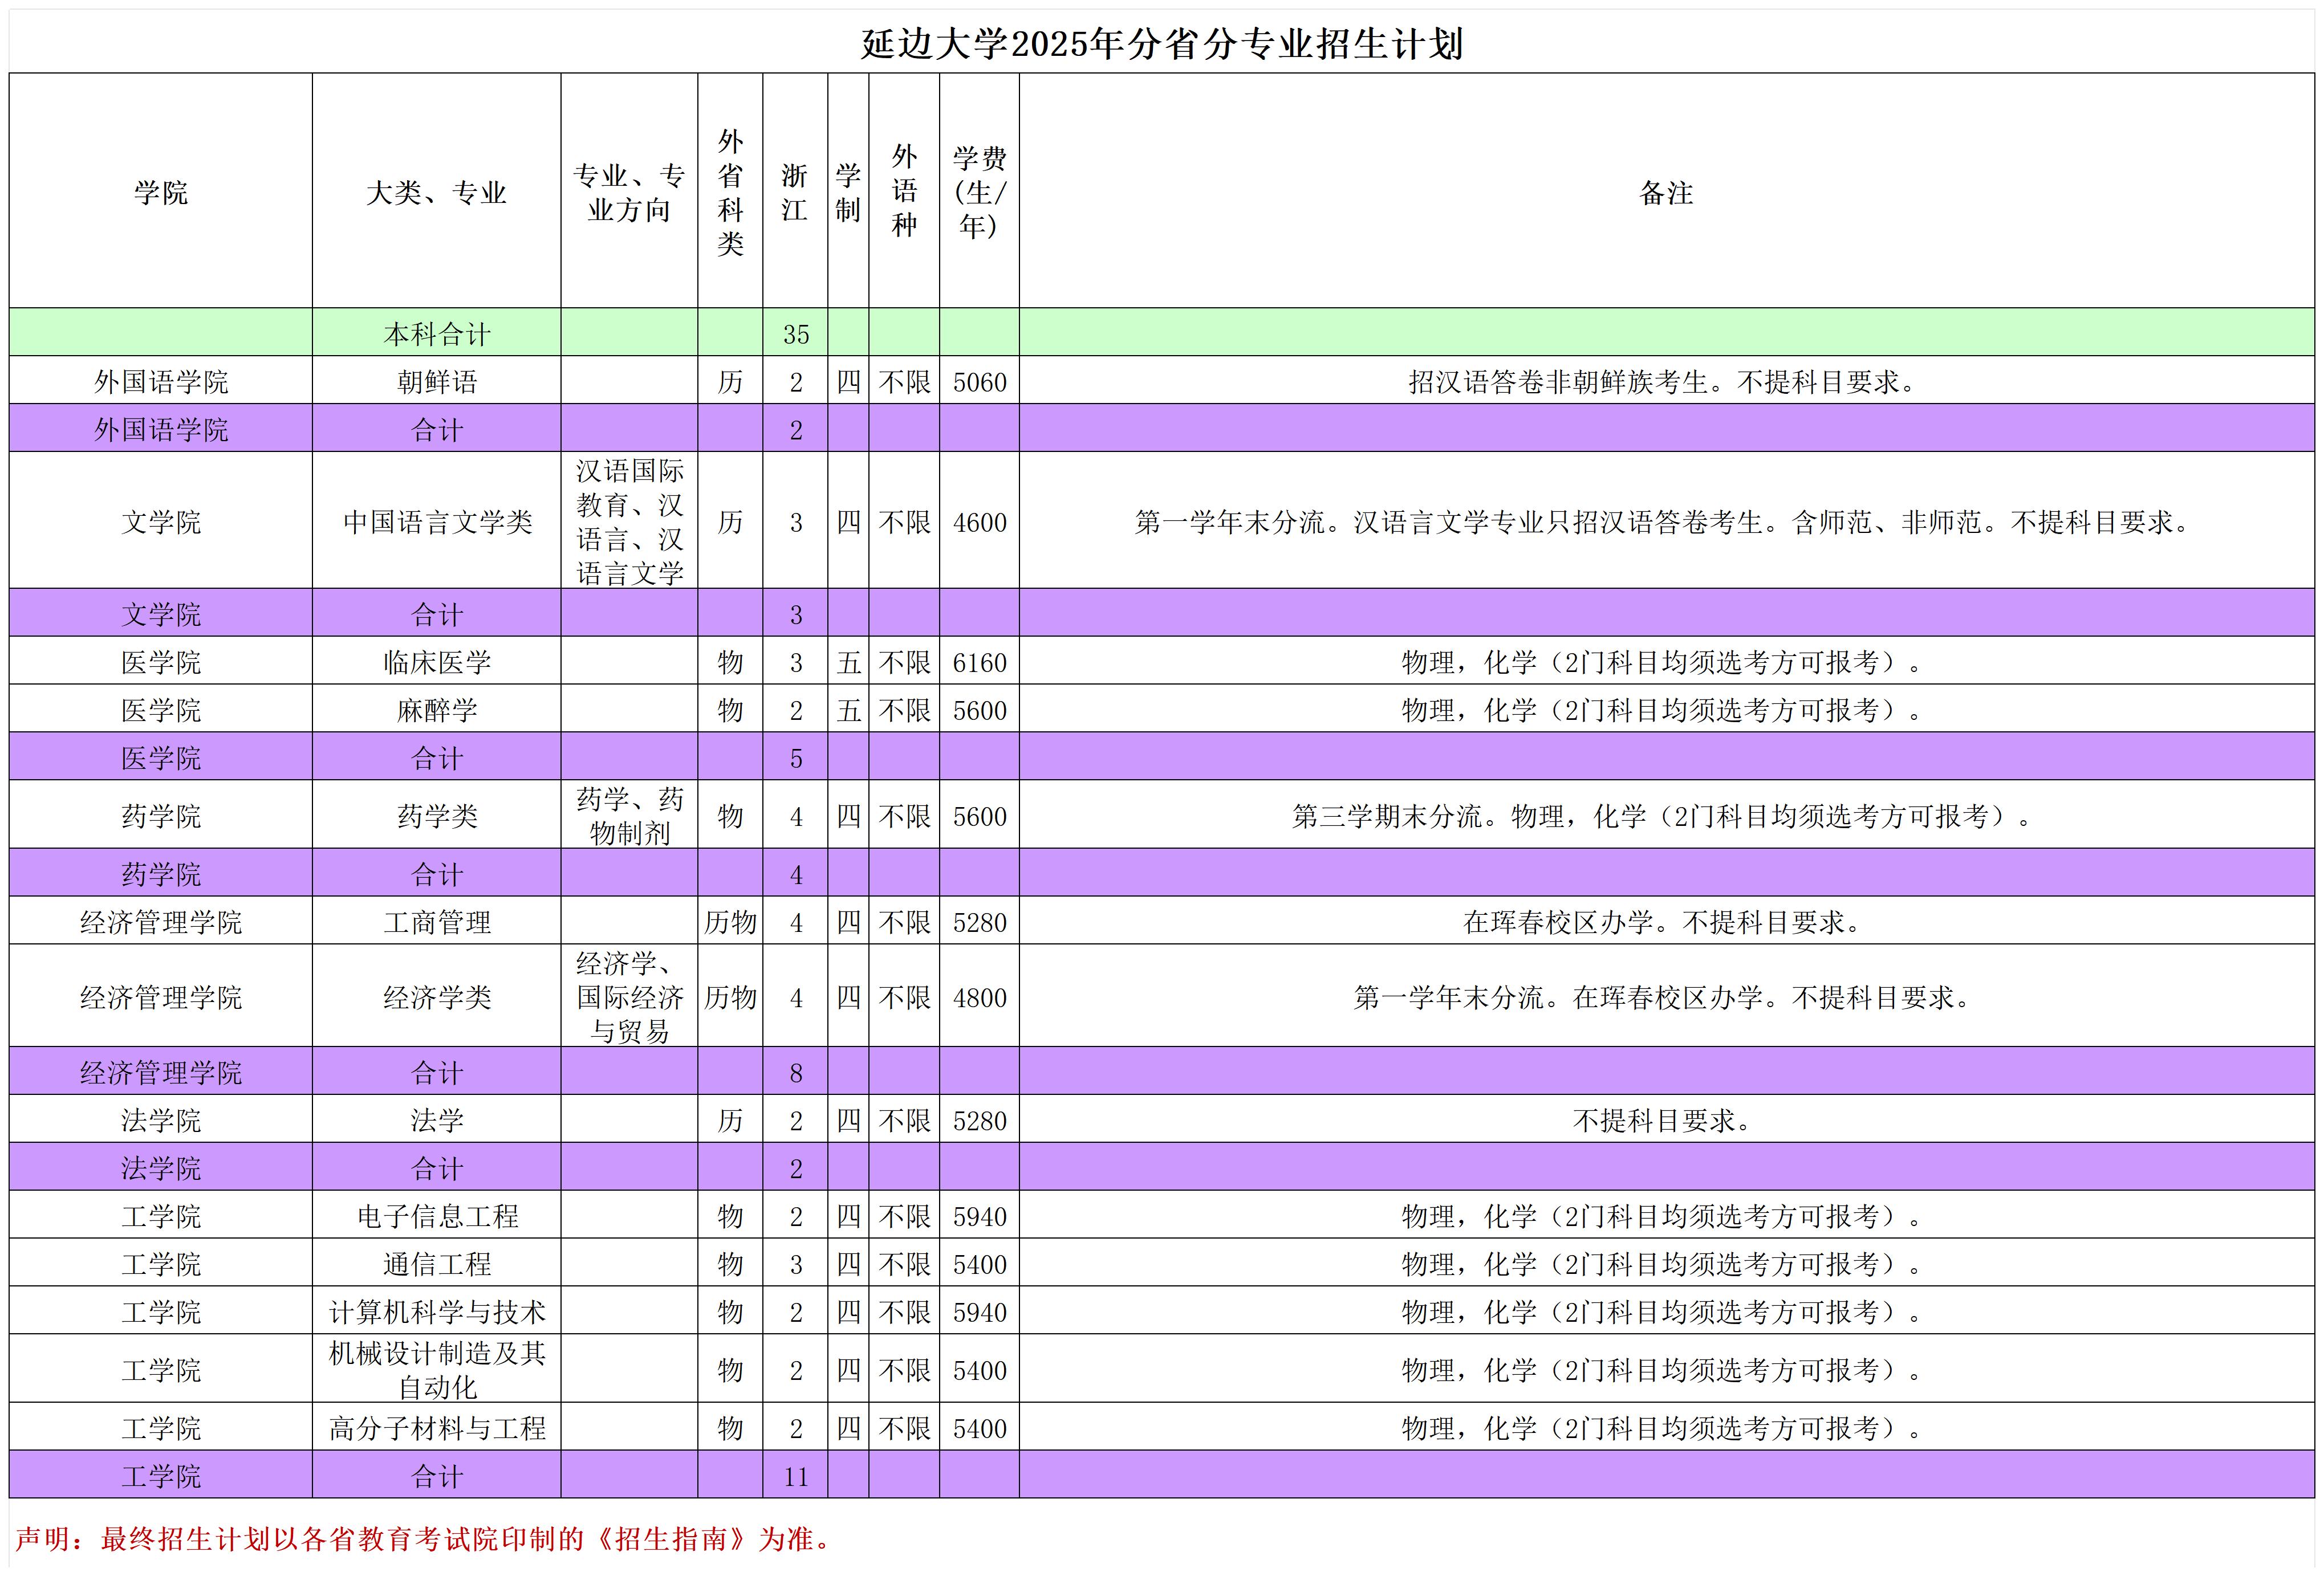Click the 本科合计 cell
The width and height of the screenshot is (2324, 1576).
coord(437,333)
